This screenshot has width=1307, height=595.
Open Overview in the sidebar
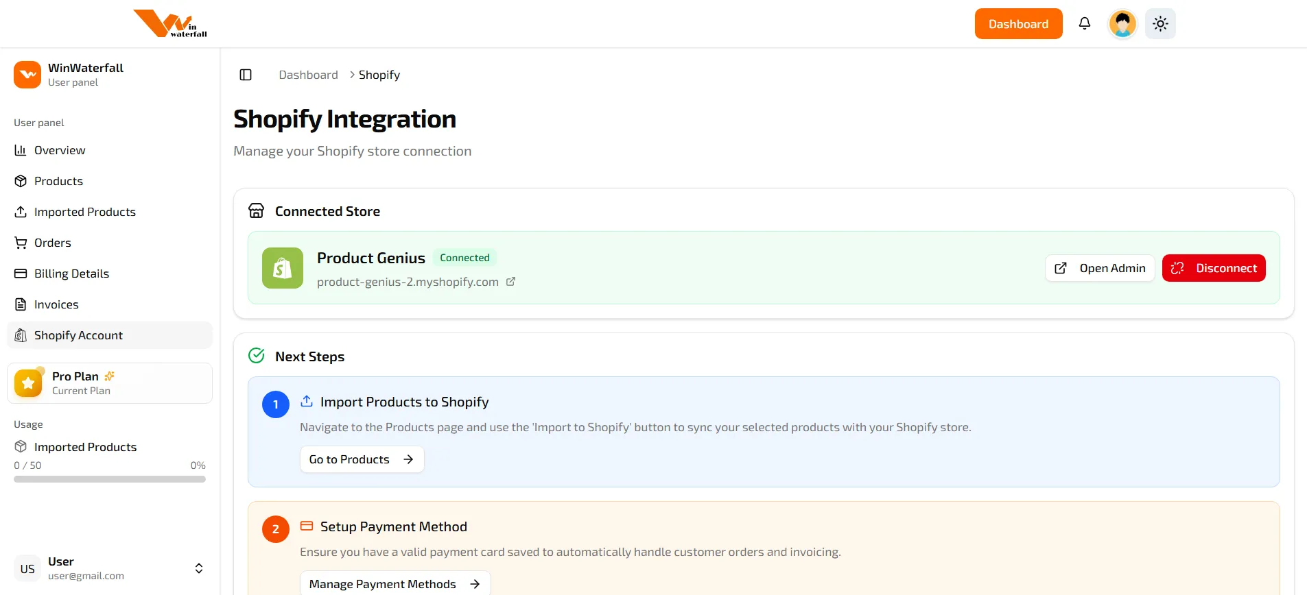coord(110,150)
